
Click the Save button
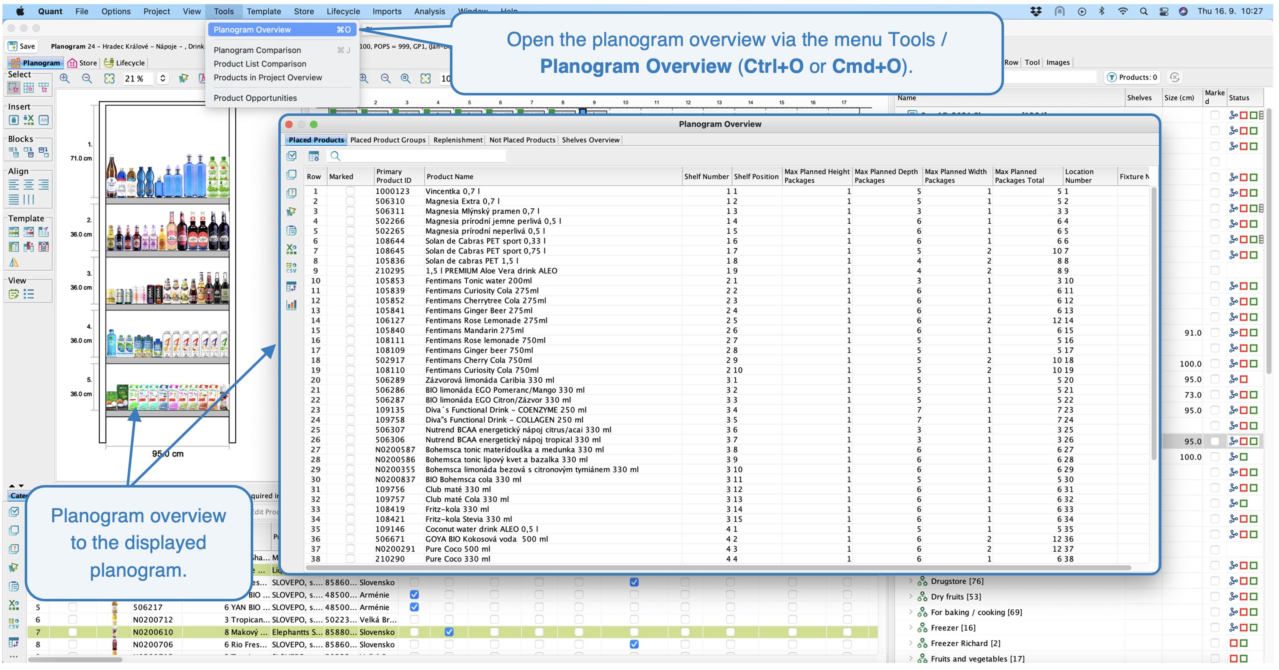(x=21, y=46)
